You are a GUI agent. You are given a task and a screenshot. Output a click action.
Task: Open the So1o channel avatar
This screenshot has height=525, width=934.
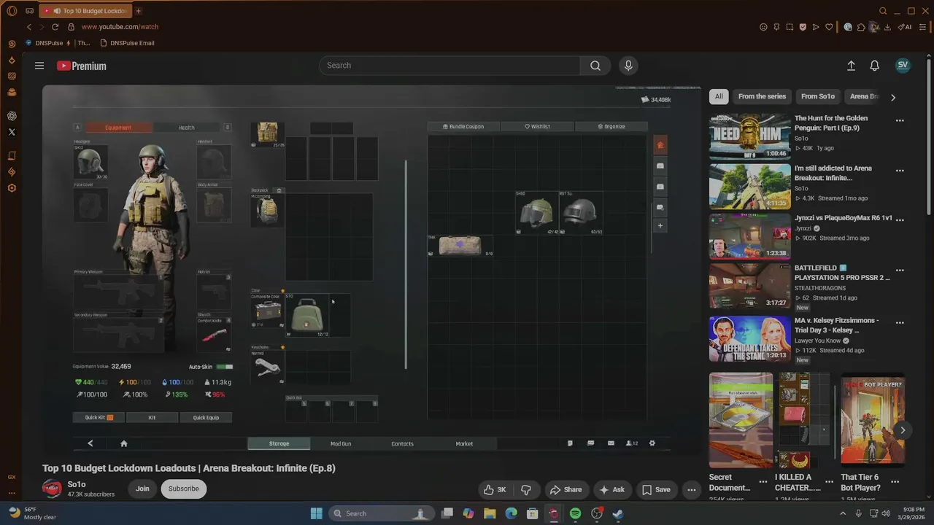pyautogui.click(x=52, y=489)
